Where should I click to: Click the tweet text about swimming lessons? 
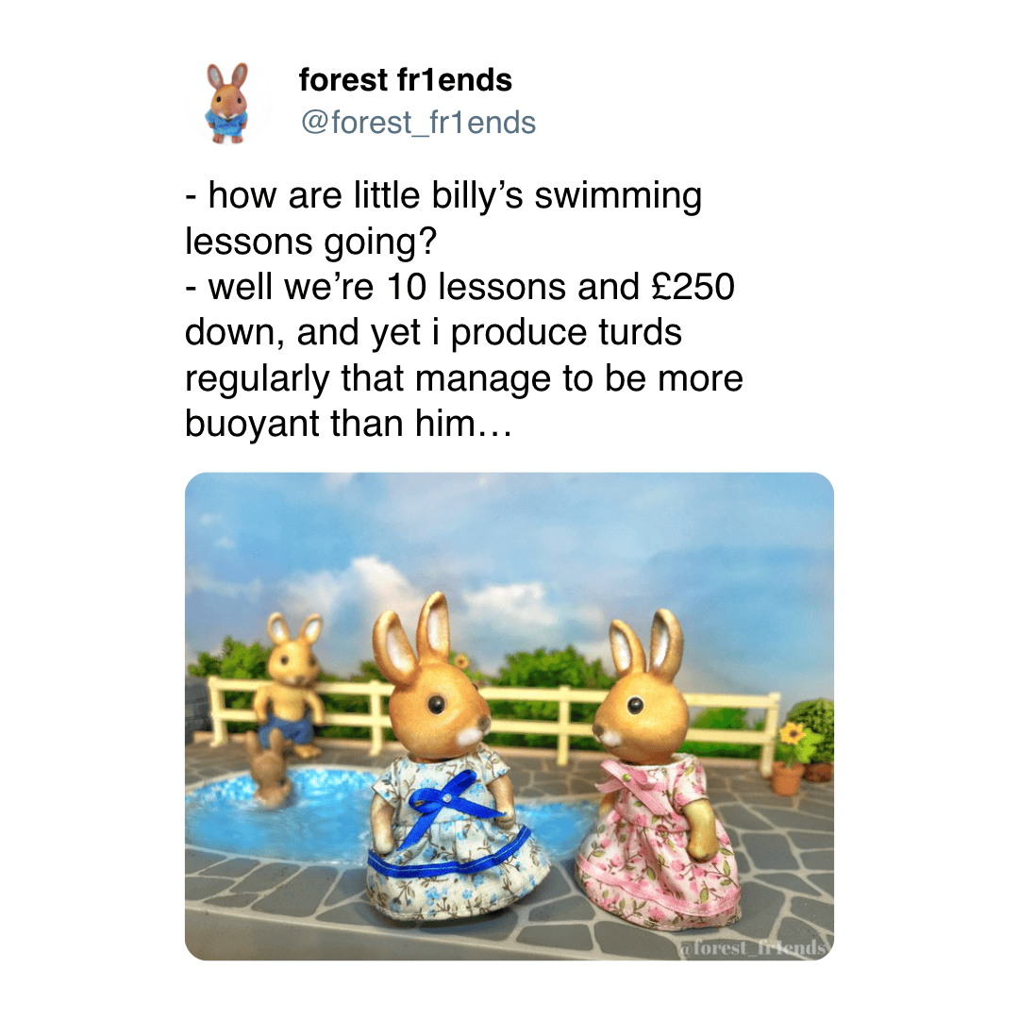click(463, 309)
